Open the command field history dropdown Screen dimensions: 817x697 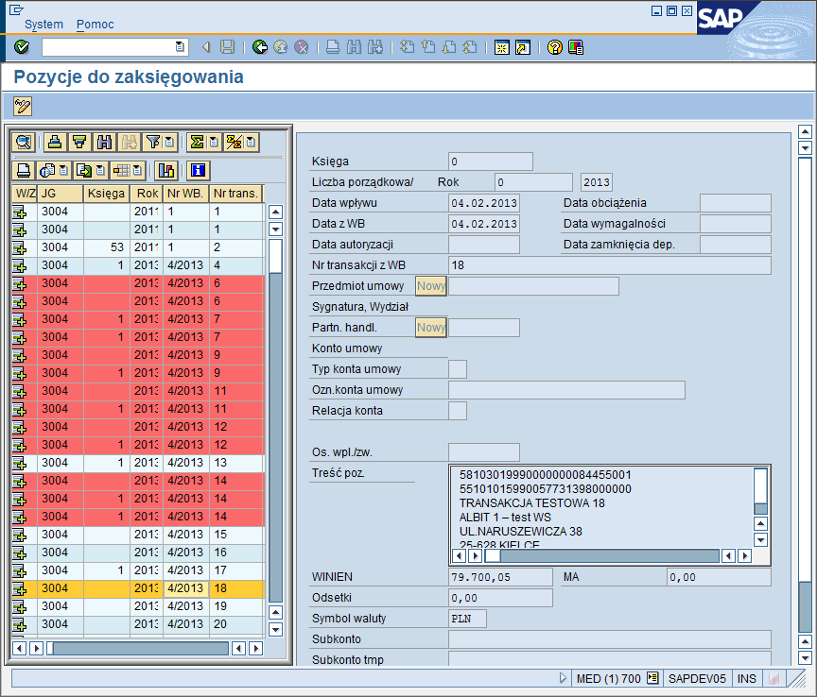tap(180, 47)
